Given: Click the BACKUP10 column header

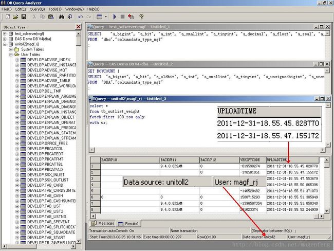Looking at the screenshot, I should (130, 160).
